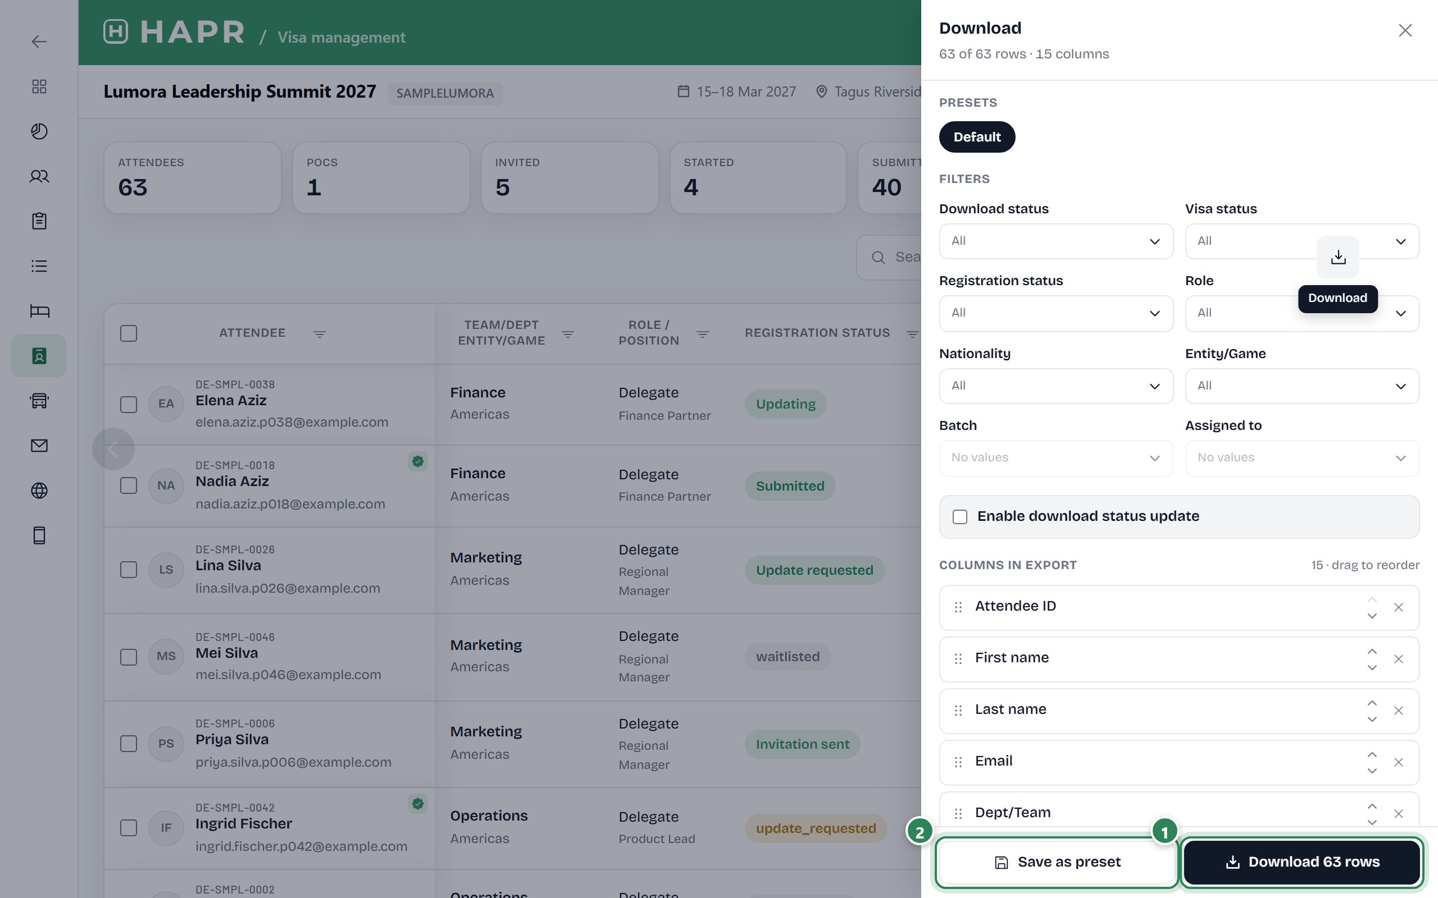
Task: Open the bus transport icon in sidebar
Action: 39,401
